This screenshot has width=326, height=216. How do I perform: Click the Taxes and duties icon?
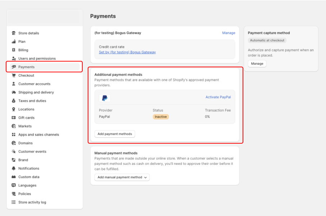[14, 100]
